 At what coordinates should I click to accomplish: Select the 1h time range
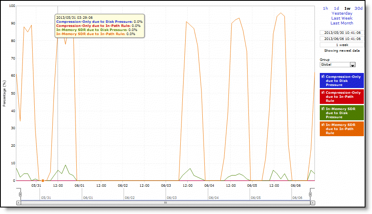325,8
